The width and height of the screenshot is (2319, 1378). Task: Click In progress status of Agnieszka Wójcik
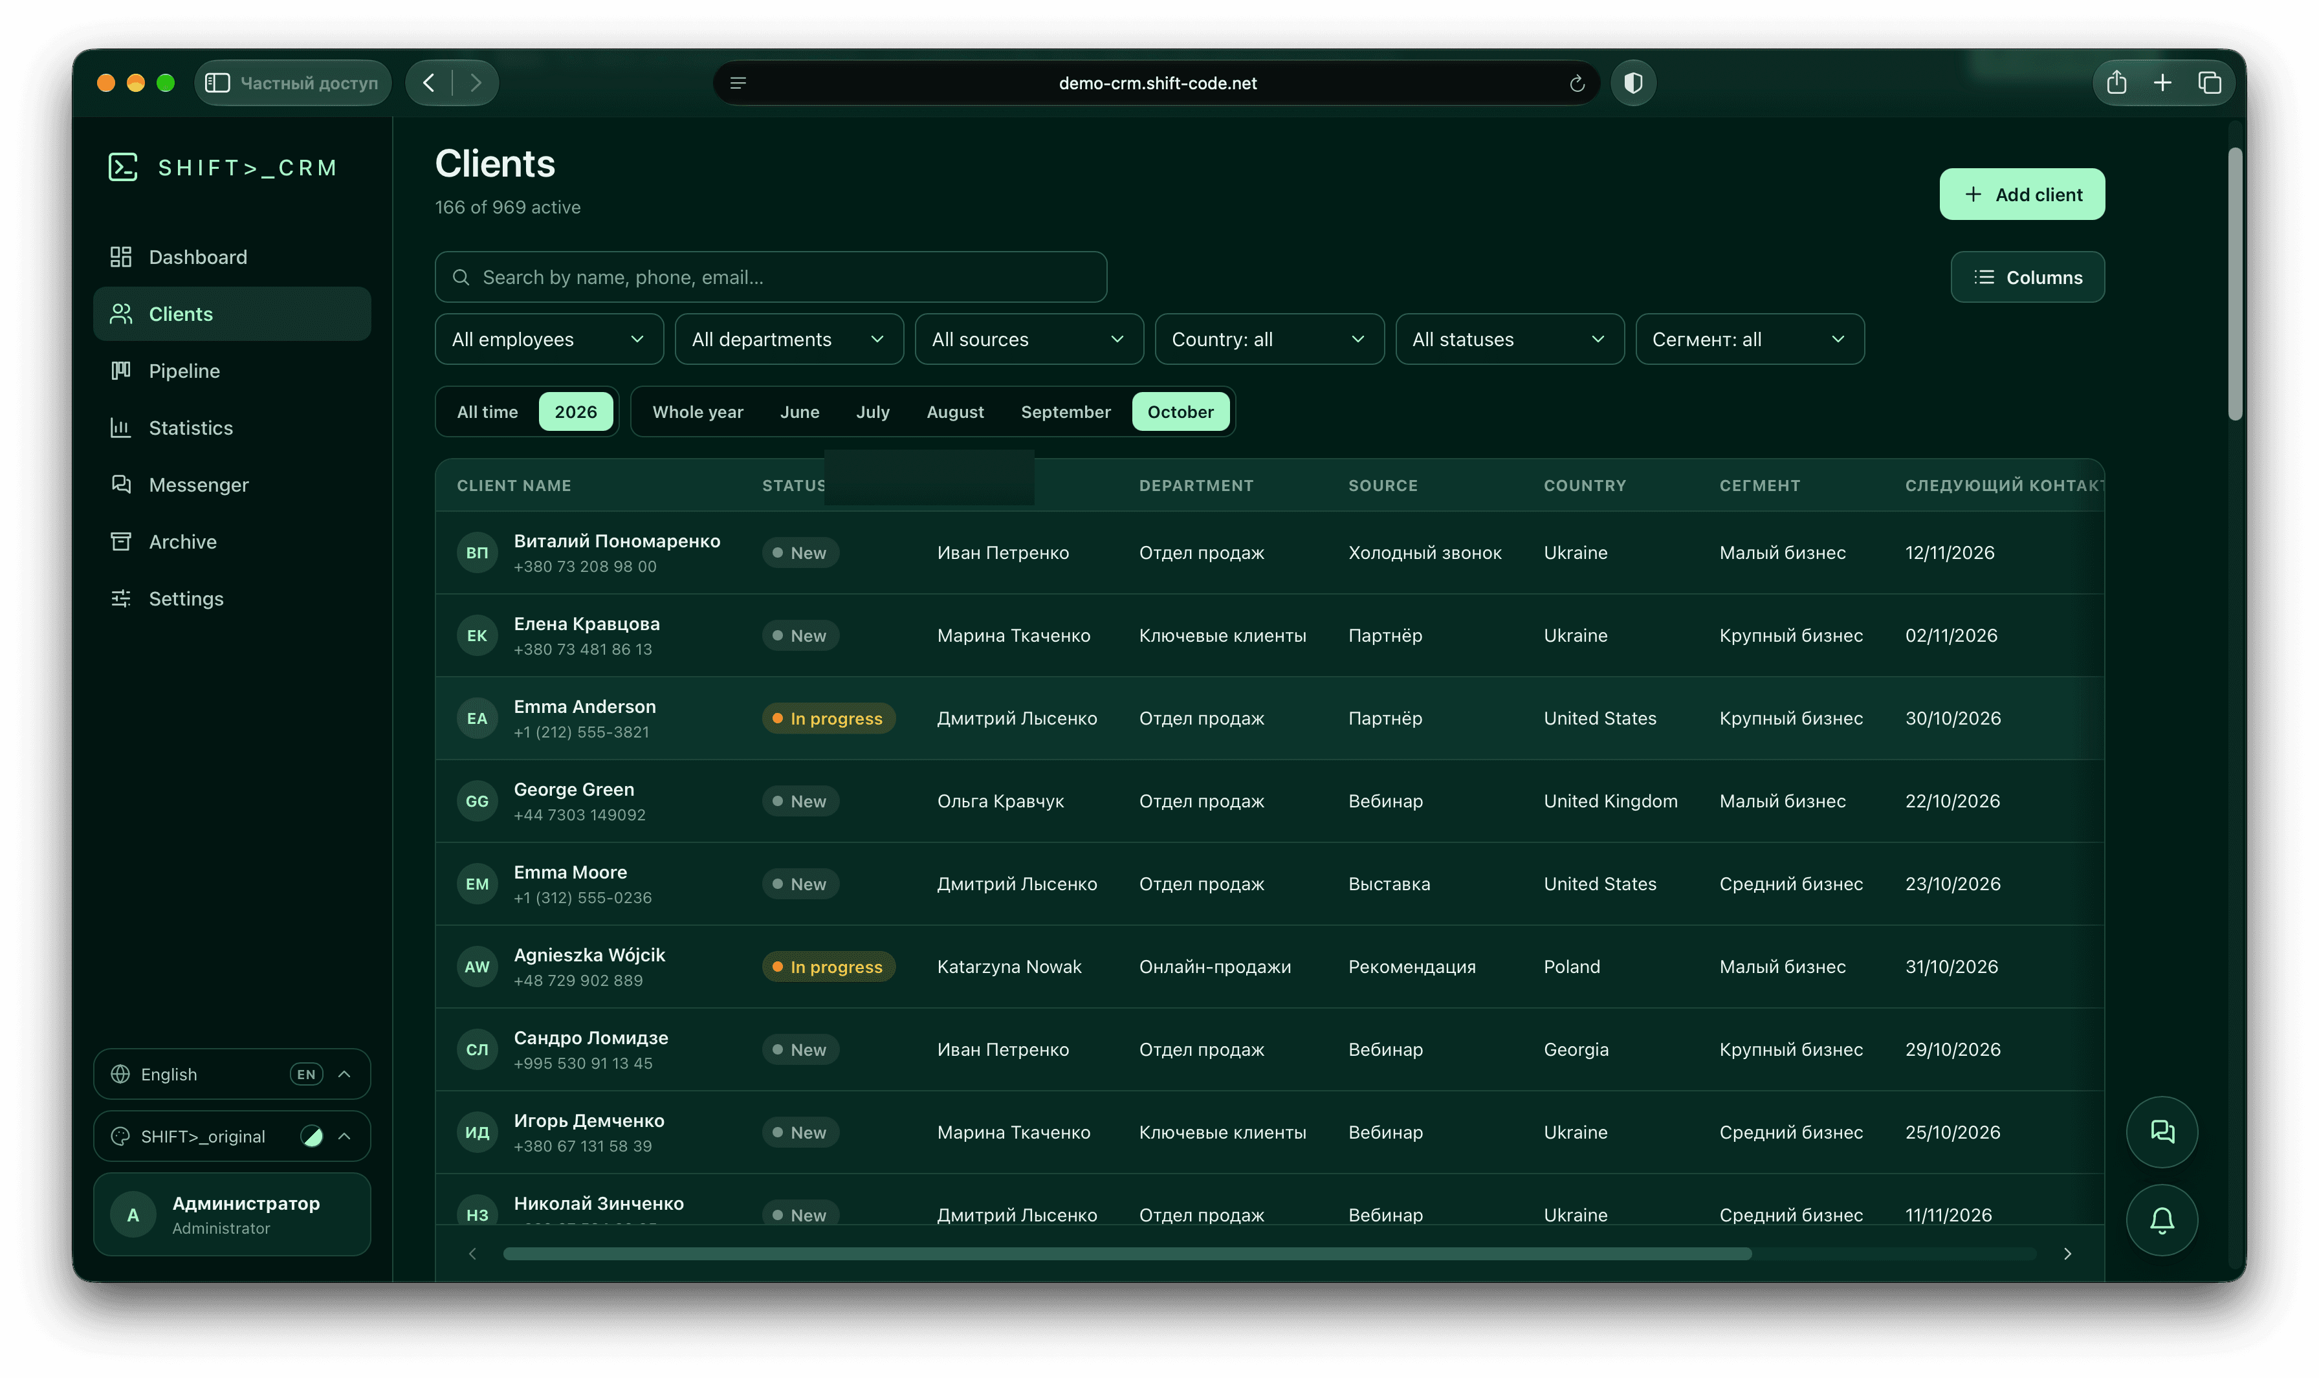pyautogui.click(x=828, y=967)
